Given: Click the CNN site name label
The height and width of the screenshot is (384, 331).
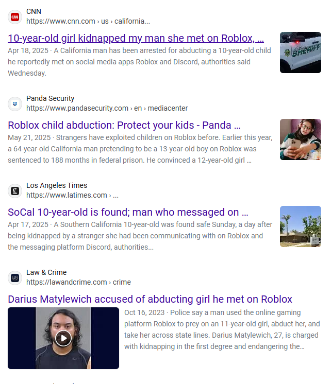Looking at the screenshot, I should tap(34, 11).
